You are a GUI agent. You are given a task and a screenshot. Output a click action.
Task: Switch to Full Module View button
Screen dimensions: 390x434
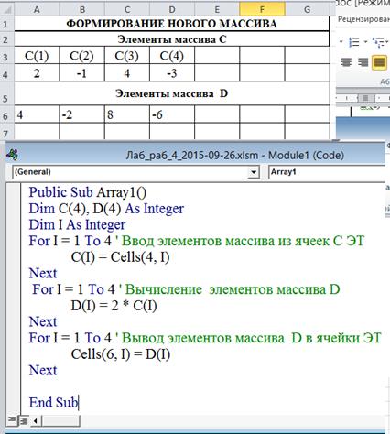click(x=23, y=420)
